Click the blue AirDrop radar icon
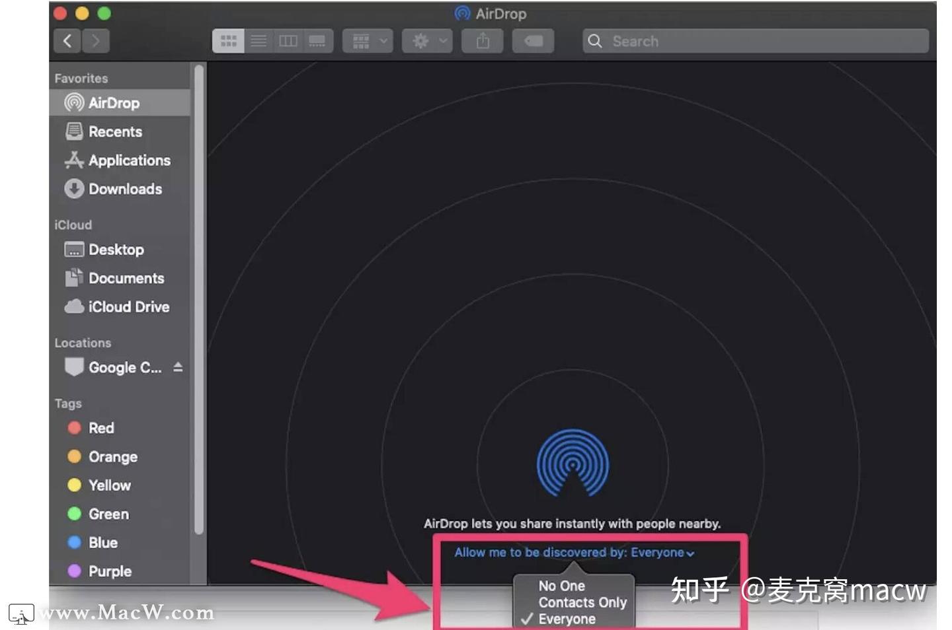 (573, 463)
